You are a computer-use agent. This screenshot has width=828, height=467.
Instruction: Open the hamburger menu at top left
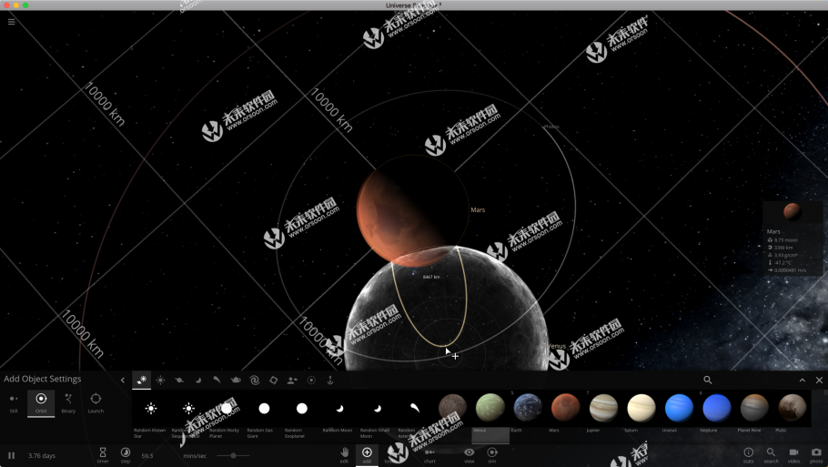click(11, 22)
